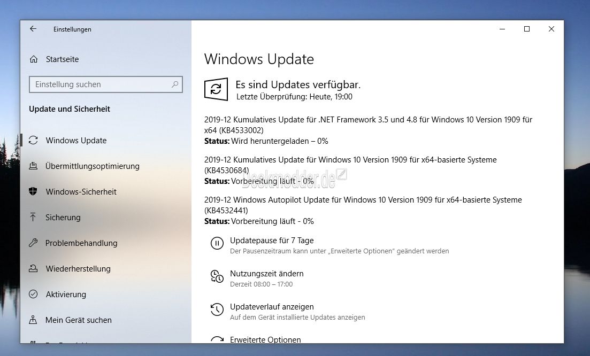Click the Wiederherstellung recovery icon
The width and height of the screenshot is (590, 356).
tap(33, 268)
